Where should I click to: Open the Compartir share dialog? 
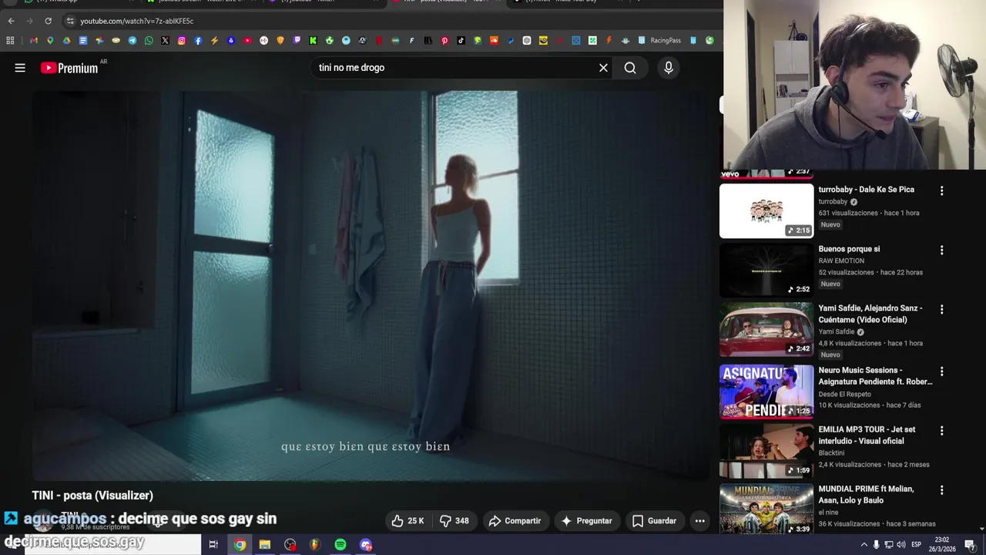(x=515, y=521)
